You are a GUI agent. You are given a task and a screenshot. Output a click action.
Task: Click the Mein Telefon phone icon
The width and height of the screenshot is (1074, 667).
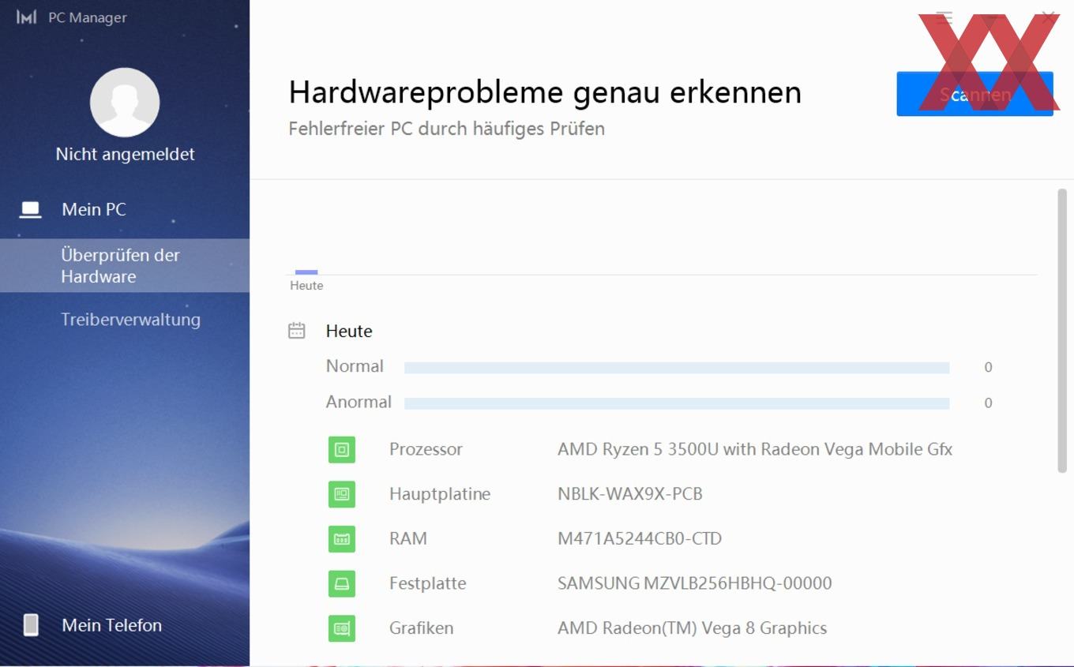[31, 625]
